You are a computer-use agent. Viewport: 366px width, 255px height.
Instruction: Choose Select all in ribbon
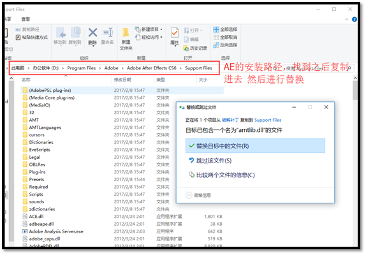click(x=225, y=29)
